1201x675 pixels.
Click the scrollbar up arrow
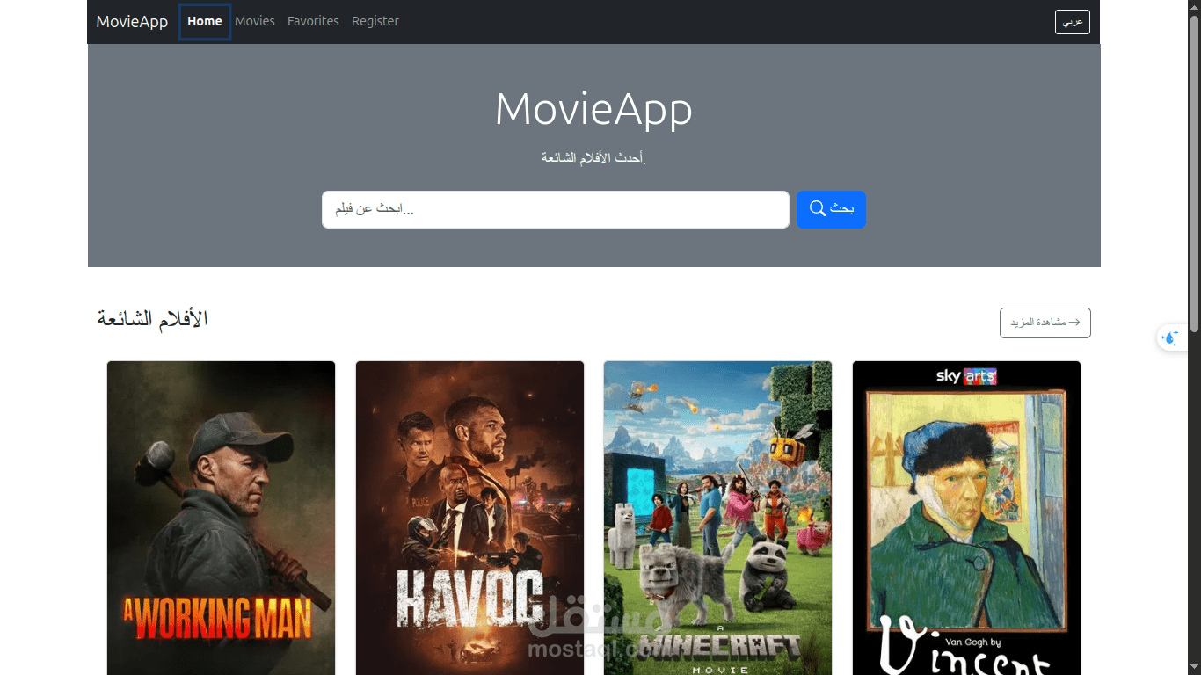tap(1194, 6)
